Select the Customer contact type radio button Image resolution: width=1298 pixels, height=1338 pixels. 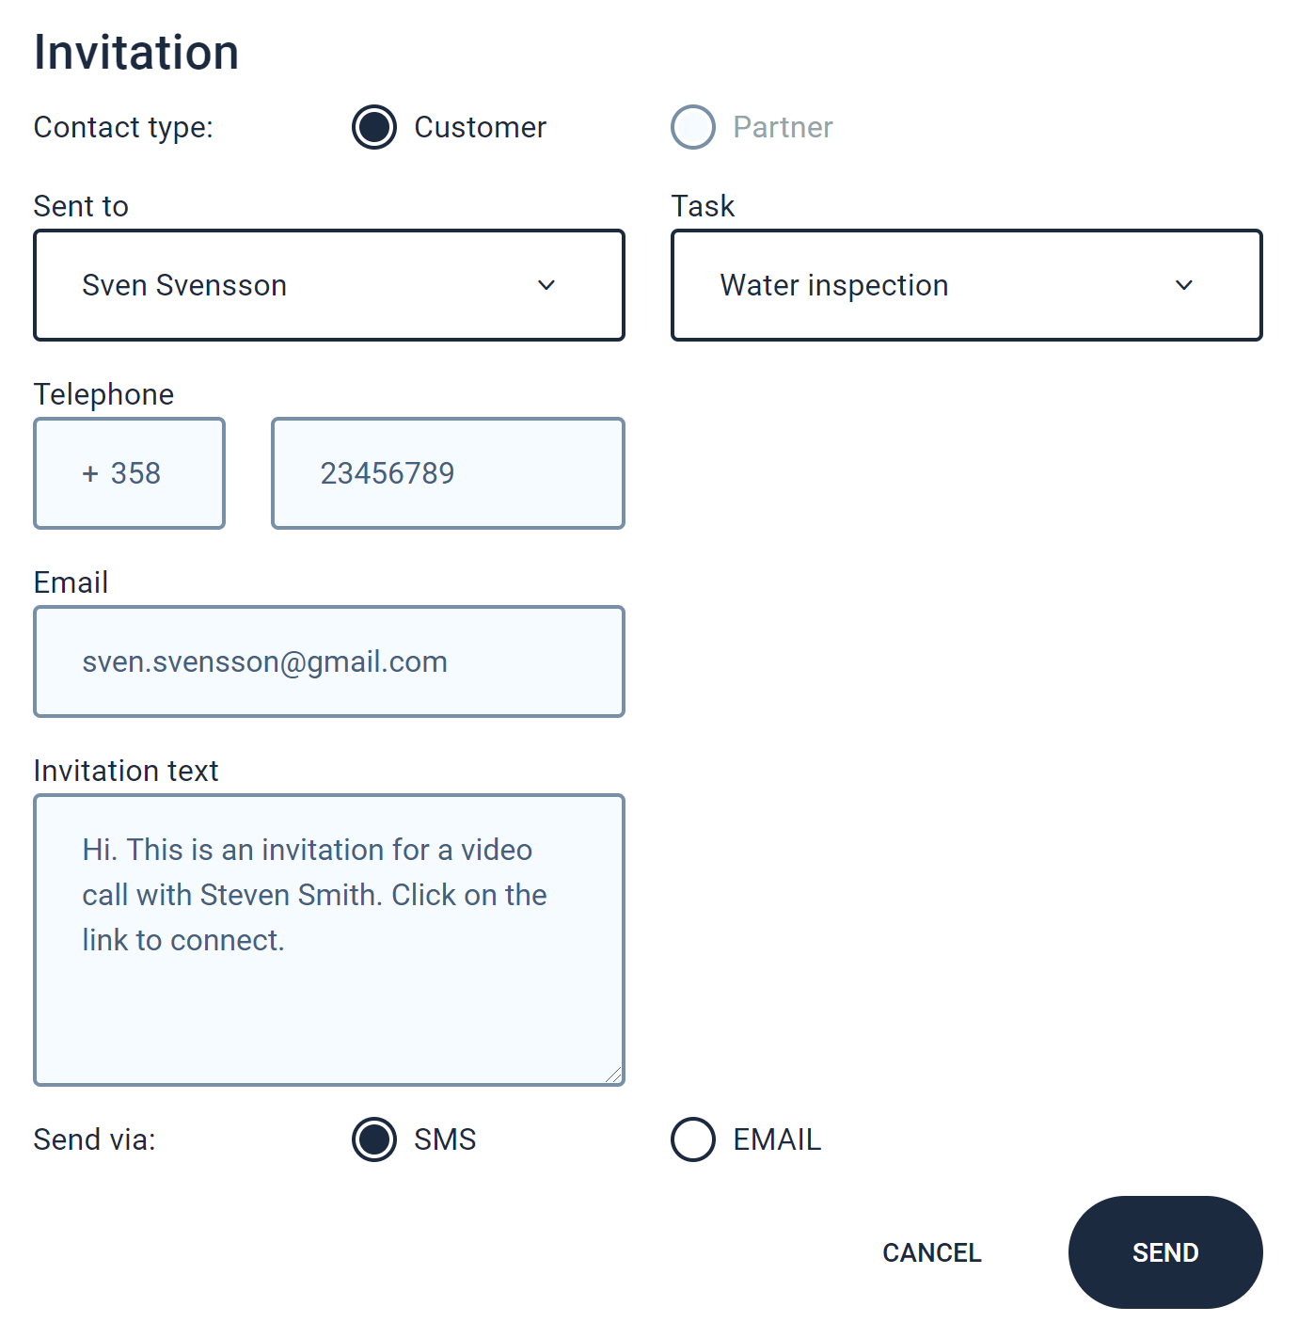pos(374,127)
